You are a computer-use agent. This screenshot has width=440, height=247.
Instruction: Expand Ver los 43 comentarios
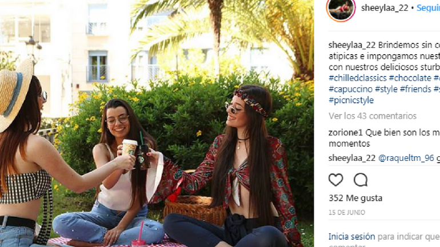coord(373,116)
